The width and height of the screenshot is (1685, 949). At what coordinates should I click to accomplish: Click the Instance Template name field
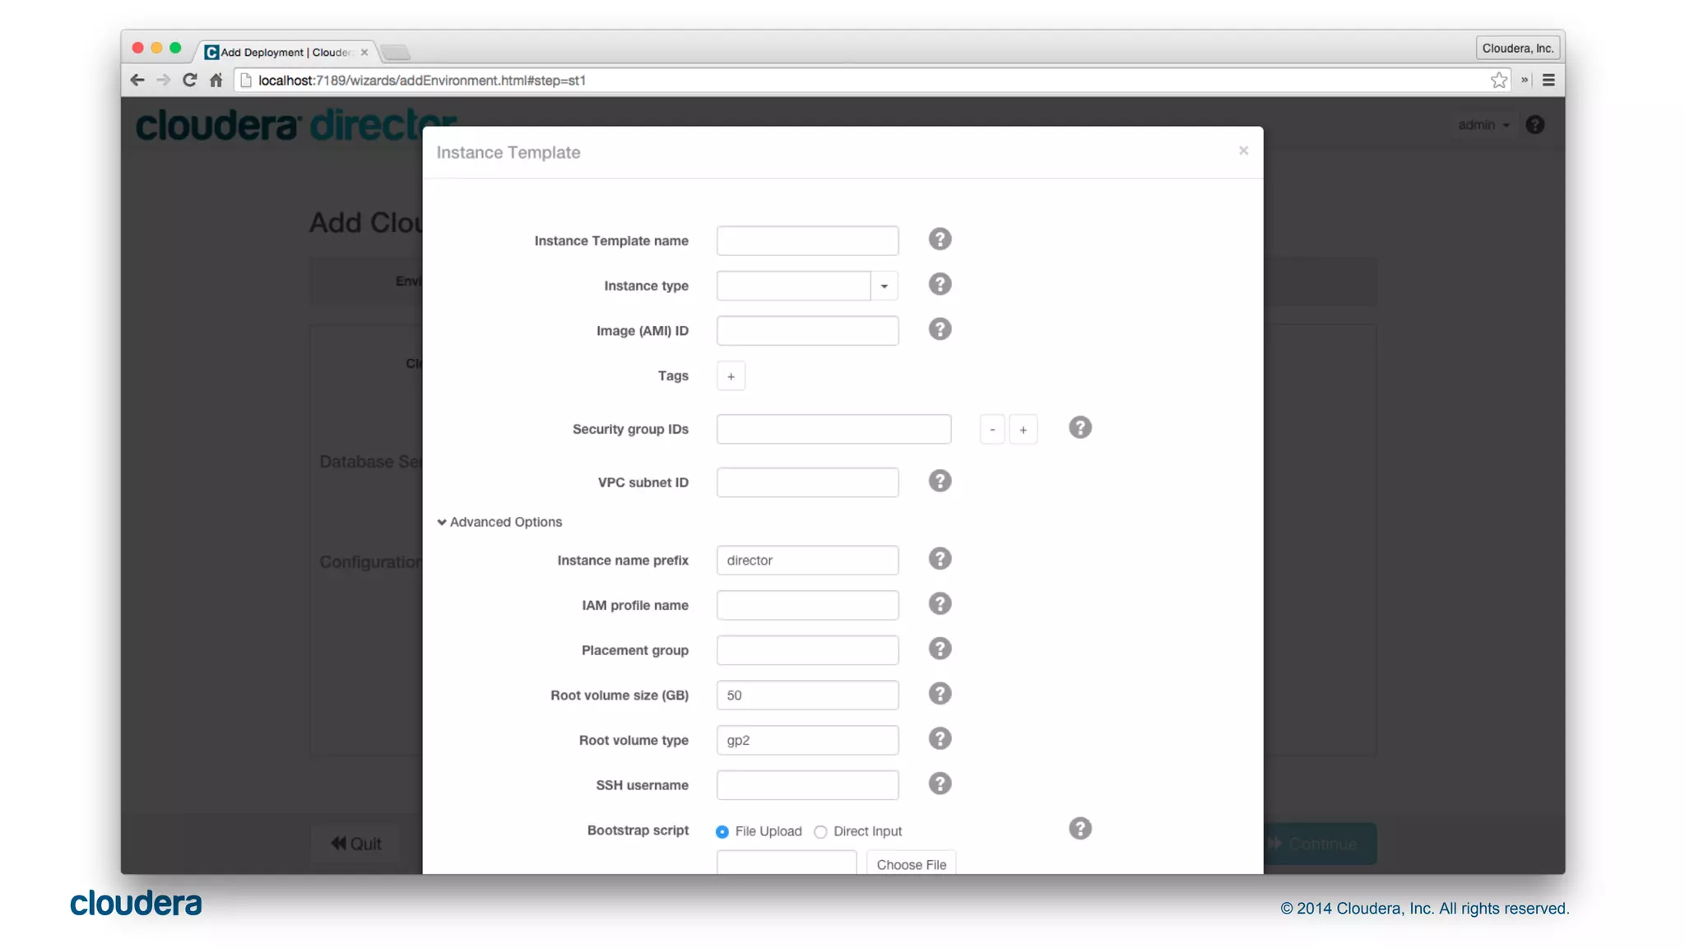coord(807,240)
